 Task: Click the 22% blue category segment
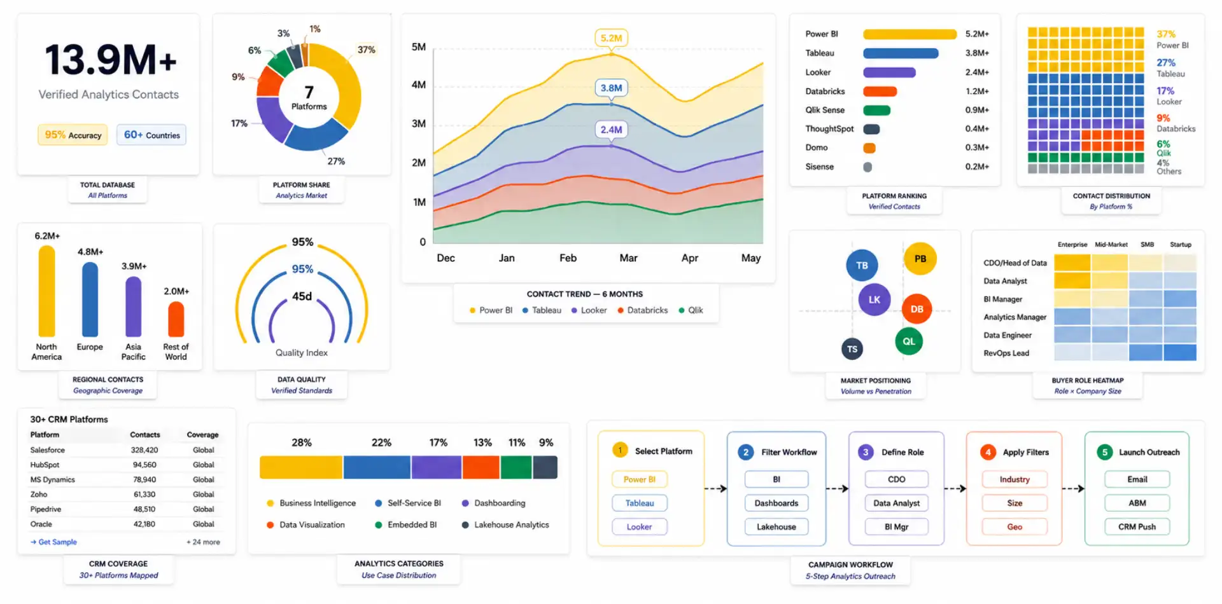[377, 467]
